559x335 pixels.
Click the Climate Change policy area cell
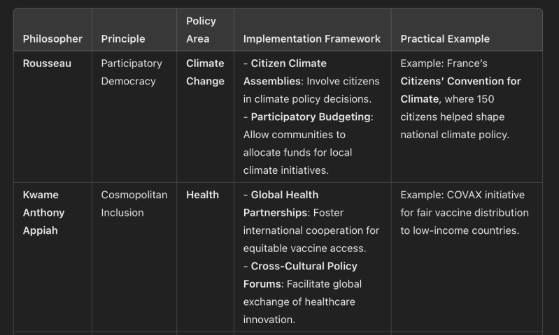(x=204, y=72)
